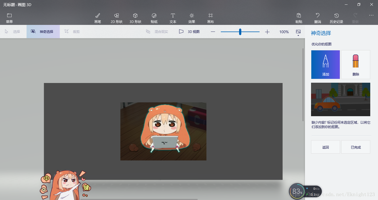Click the 混合现实 mixed reality button
The image size is (378, 200).
click(157, 32)
